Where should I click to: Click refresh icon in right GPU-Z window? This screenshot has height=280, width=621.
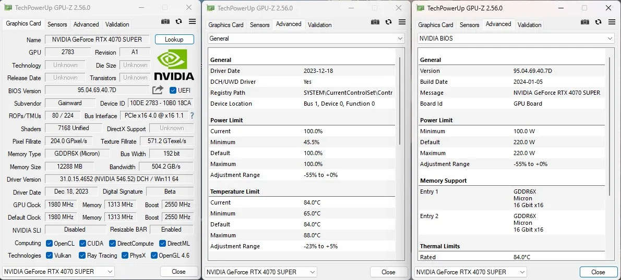(x=598, y=22)
